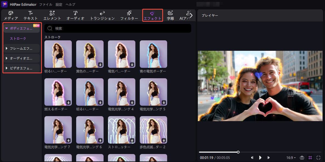Download the ストロ...ッター effect
This screenshot has height=162, width=325.
[x=132, y=140]
